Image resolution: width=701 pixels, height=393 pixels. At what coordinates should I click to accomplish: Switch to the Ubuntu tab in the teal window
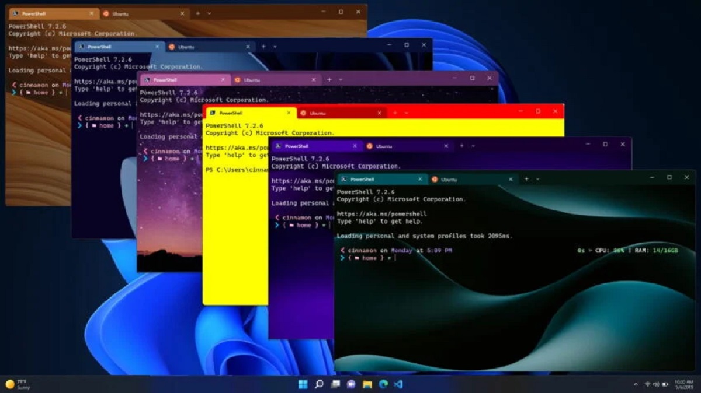coord(473,179)
